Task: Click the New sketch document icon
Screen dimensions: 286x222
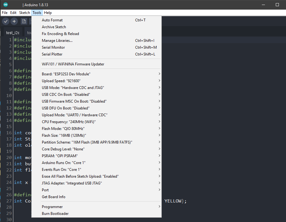Action: tap(24, 21)
